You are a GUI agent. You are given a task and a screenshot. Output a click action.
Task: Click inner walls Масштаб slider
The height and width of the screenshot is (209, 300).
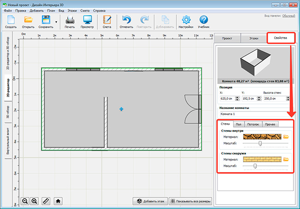point(265,143)
